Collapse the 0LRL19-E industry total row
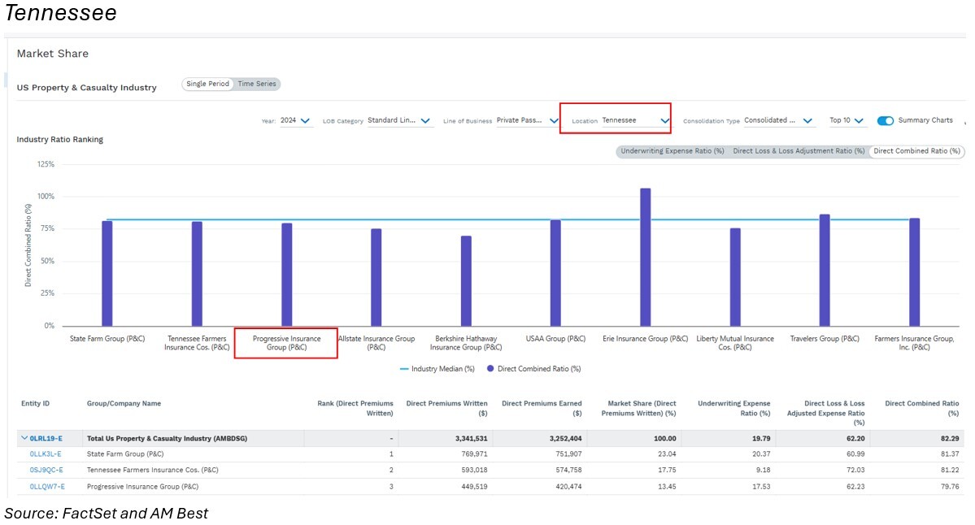Image resolution: width=975 pixels, height=525 pixels. (x=24, y=439)
